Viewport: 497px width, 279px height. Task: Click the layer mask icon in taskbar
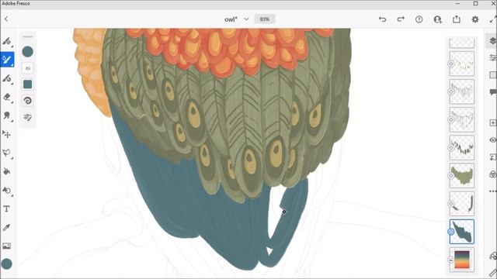(492, 157)
